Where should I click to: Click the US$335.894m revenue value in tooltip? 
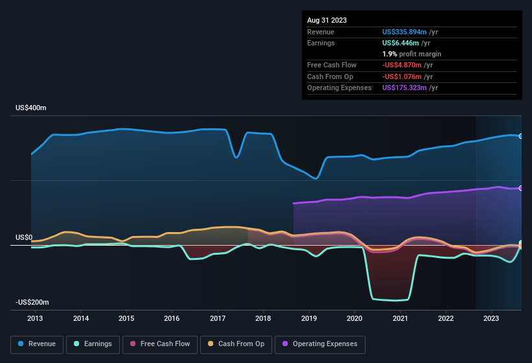point(404,32)
